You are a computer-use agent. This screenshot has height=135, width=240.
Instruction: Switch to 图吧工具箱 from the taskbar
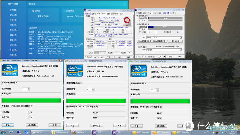81,133
